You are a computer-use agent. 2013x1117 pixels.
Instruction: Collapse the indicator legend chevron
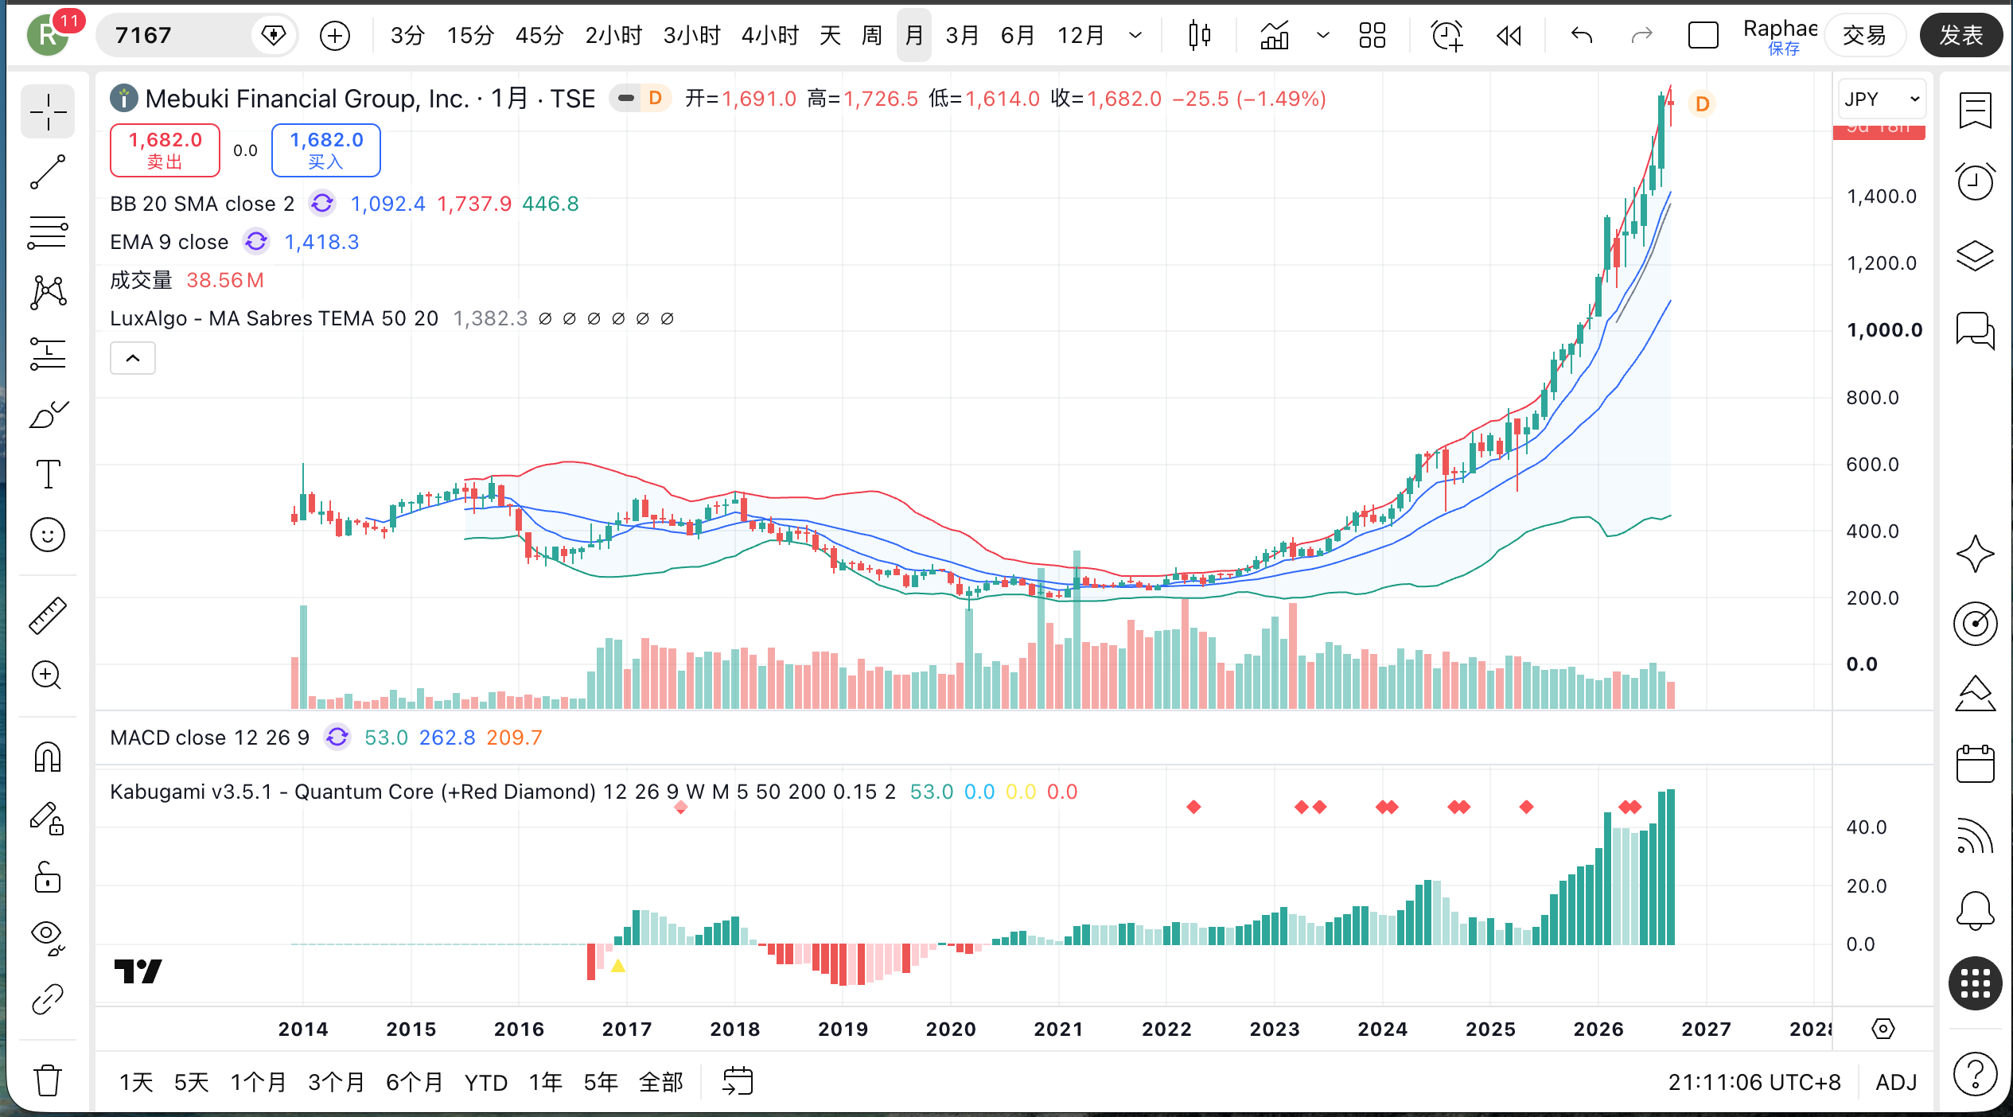coord(133,358)
